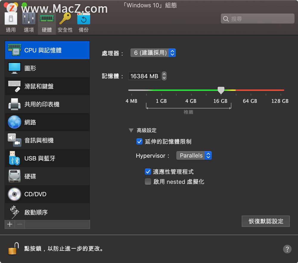Click the 點按鎖 lock description text
Image resolution: width=298 pixels, height=263 pixels.
(x=64, y=248)
